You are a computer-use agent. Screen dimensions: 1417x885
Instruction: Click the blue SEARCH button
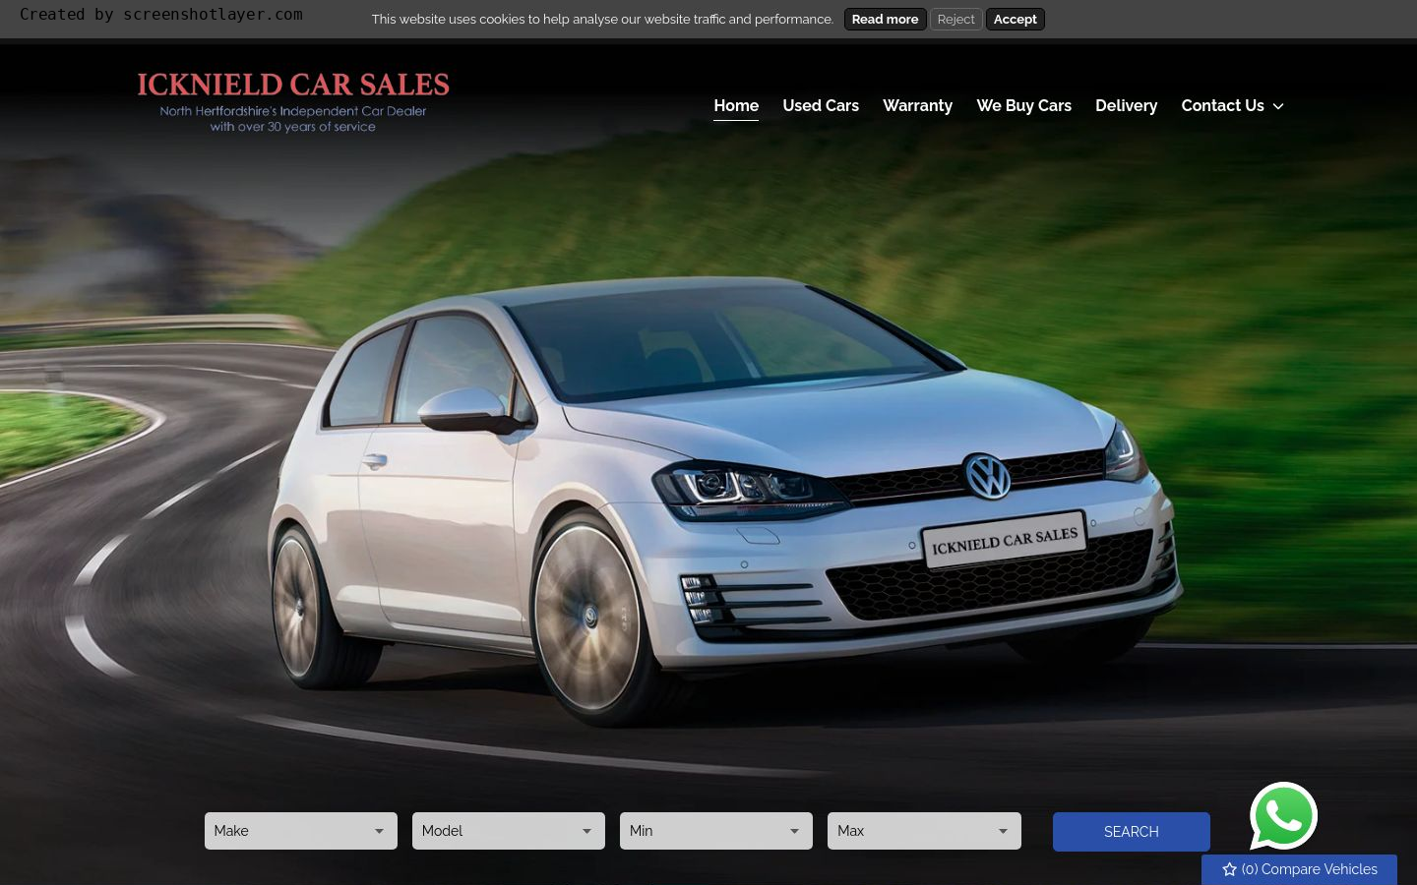(1132, 832)
